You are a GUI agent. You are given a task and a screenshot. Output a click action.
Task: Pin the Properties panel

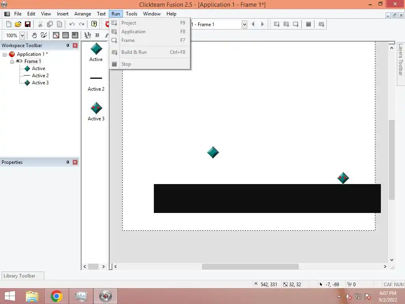(68, 162)
